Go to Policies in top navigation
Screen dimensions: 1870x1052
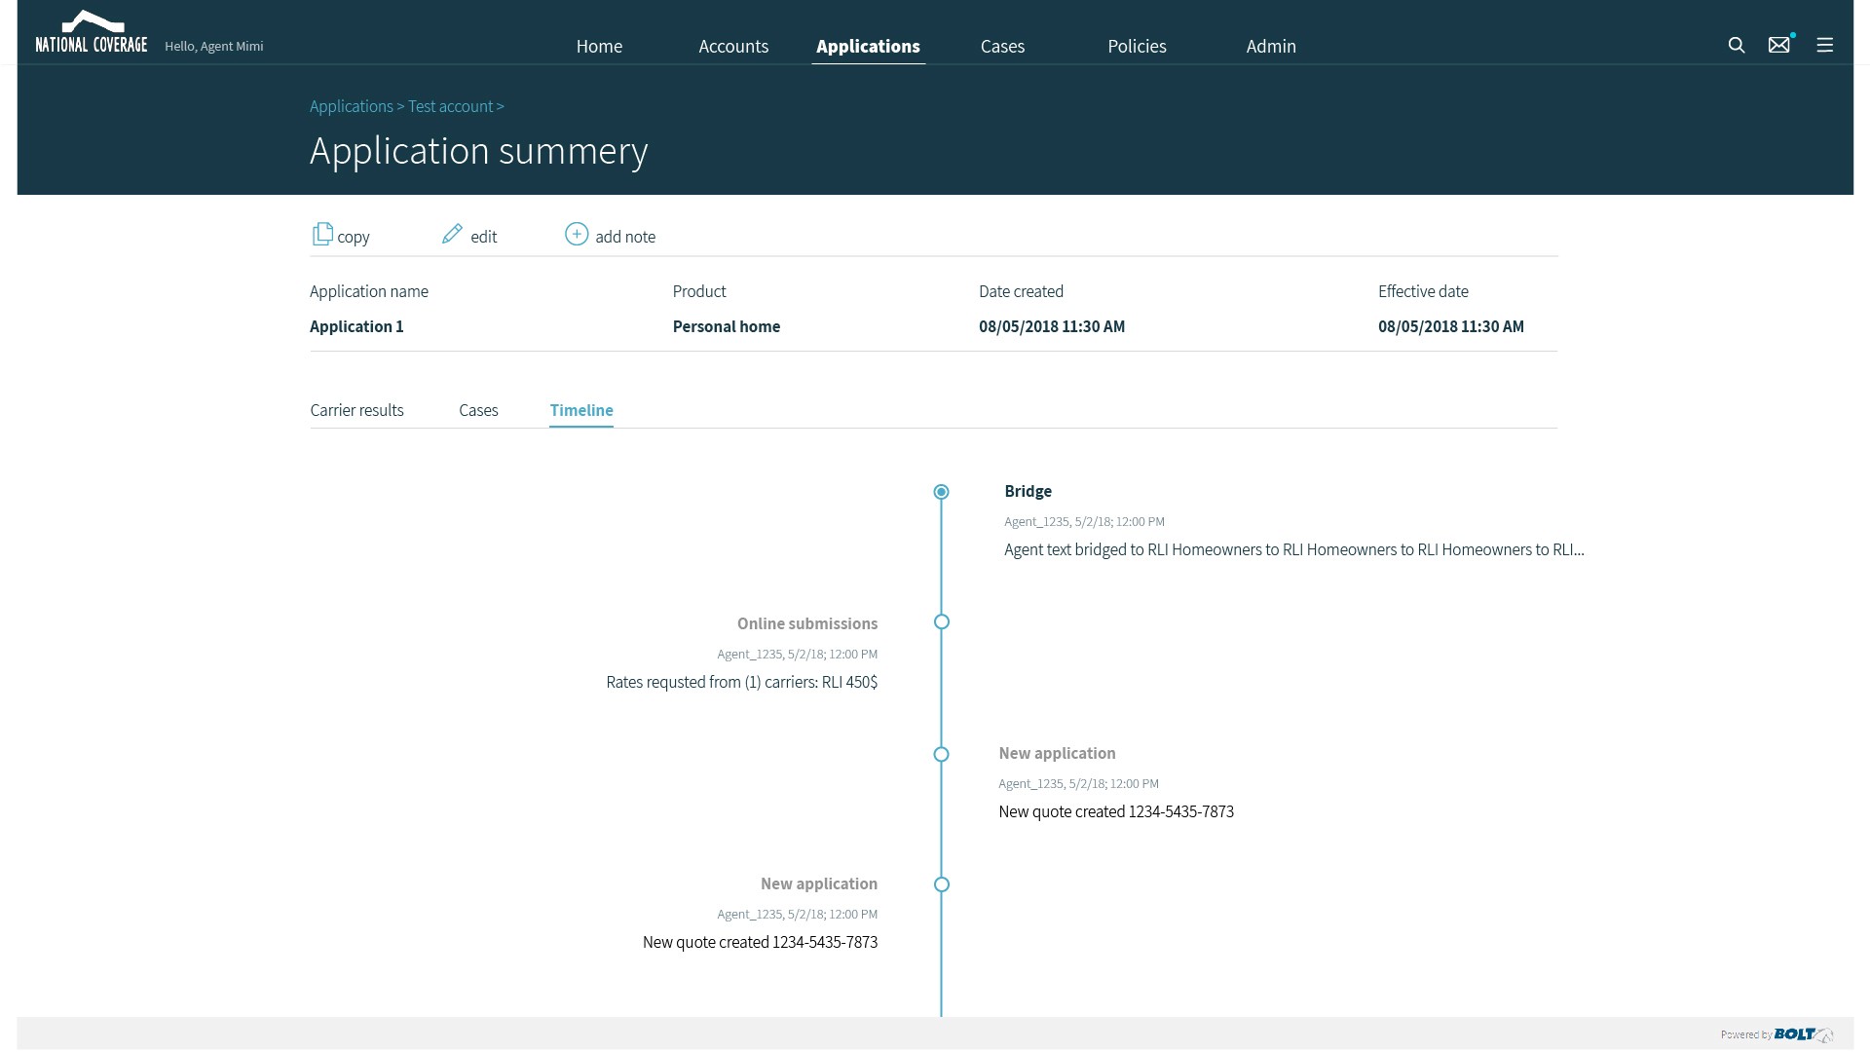tap(1137, 46)
